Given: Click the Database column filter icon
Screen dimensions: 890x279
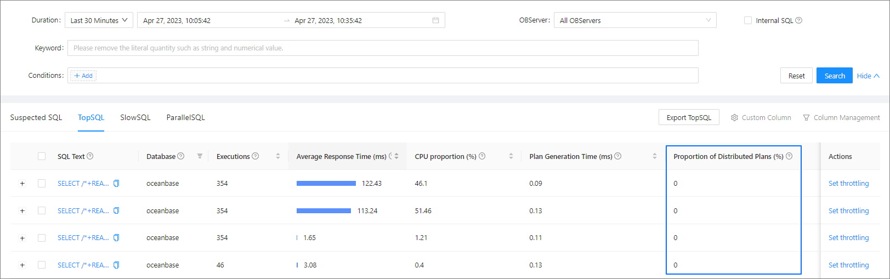Looking at the screenshot, I should coord(200,156).
